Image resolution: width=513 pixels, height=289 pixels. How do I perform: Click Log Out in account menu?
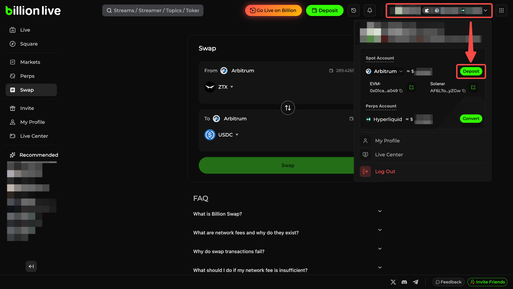click(385, 171)
